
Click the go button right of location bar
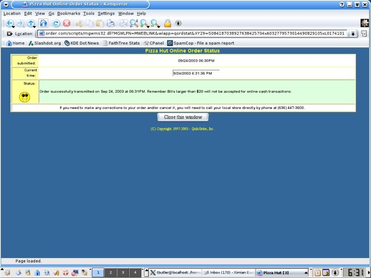(364, 34)
